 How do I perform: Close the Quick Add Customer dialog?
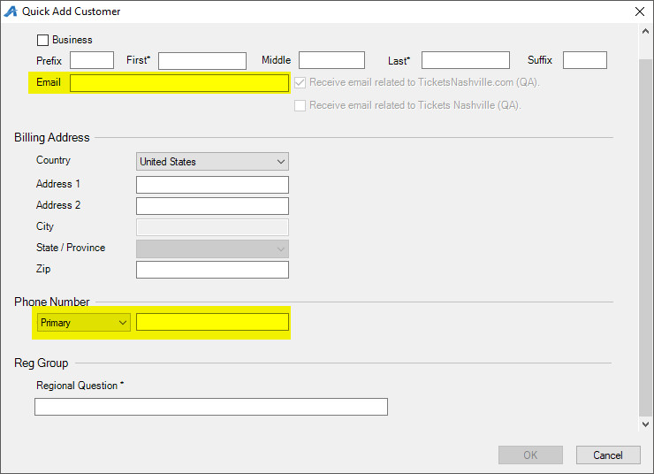coord(639,11)
